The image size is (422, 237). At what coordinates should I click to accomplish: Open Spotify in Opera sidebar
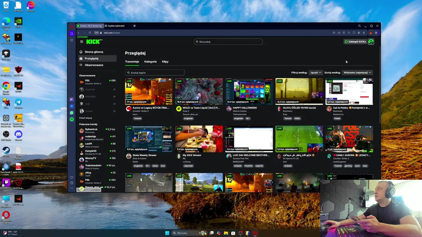72,119
